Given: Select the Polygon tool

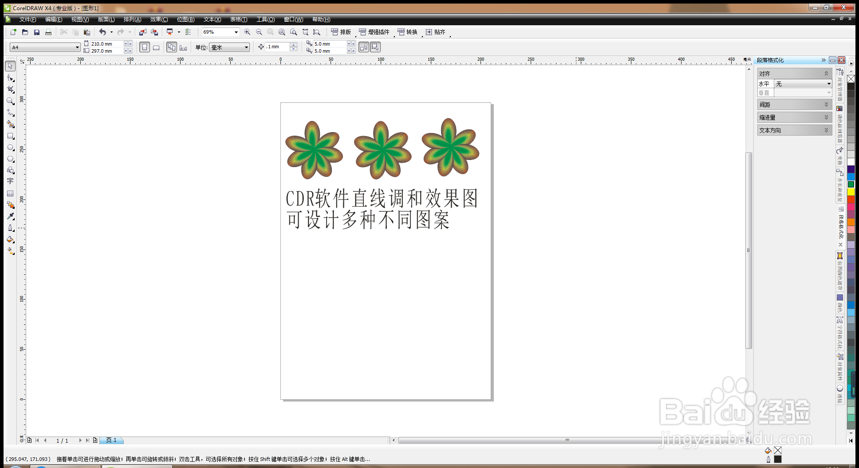Looking at the screenshot, I should [11, 159].
